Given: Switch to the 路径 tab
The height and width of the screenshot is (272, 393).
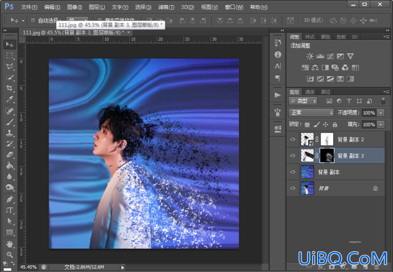Looking at the screenshot, I should point(326,92).
